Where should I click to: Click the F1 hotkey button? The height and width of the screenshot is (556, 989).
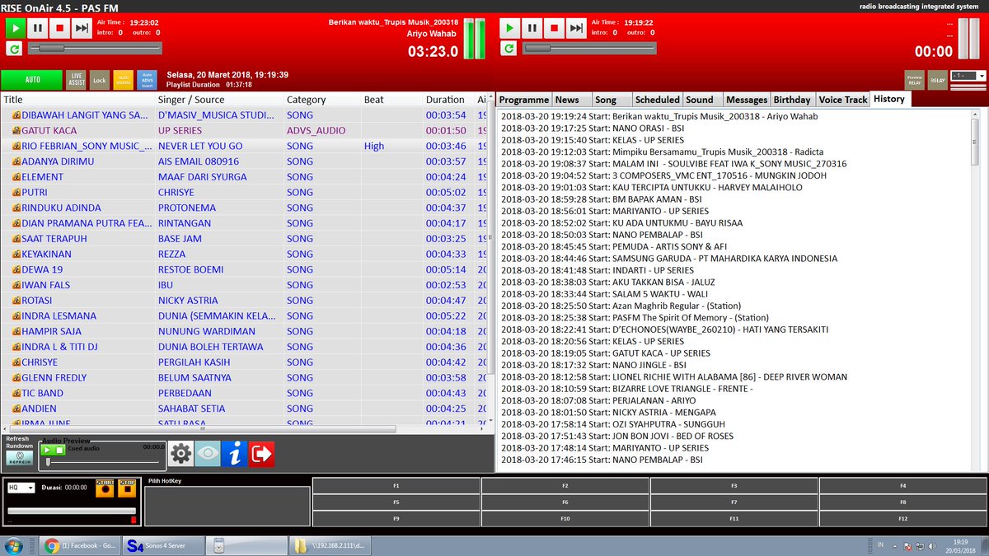pyautogui.click(x=396, y=486)
